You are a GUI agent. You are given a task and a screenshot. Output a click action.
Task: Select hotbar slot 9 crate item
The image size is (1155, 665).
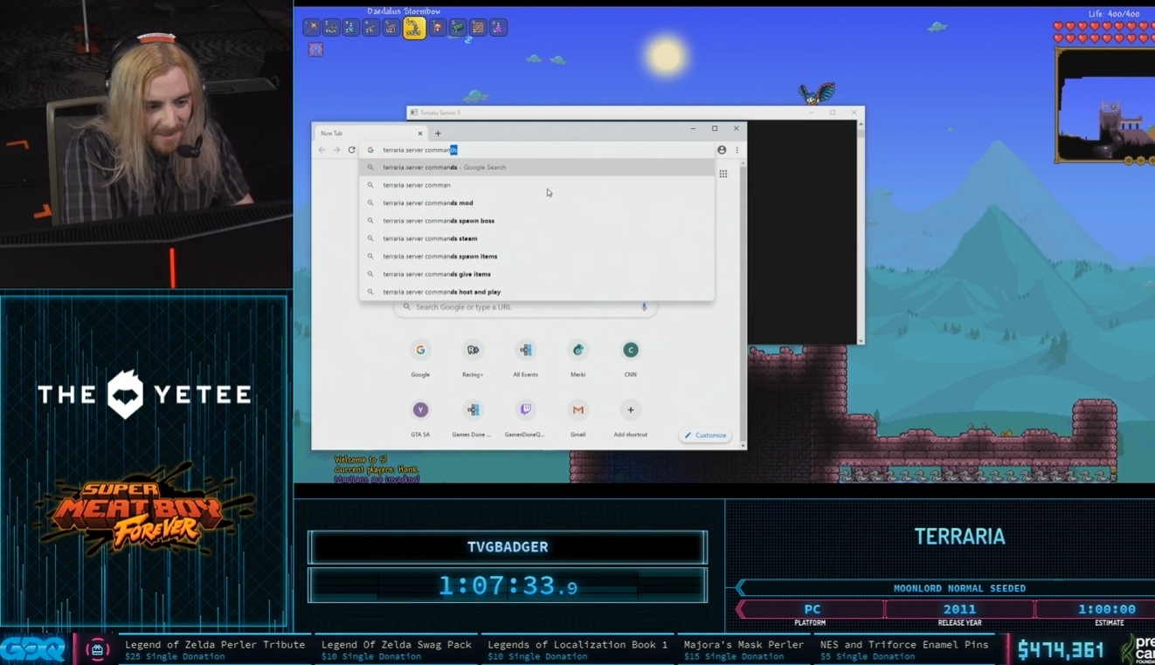click(x=477, y=28)
